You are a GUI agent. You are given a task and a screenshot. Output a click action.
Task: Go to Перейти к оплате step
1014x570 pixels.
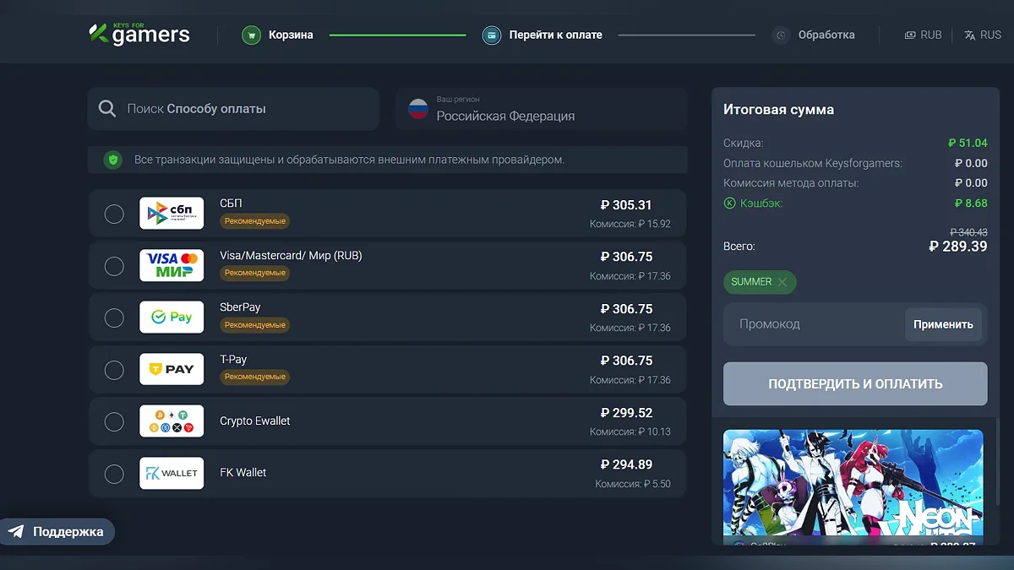pyautogui.click(x=542, y=35)
